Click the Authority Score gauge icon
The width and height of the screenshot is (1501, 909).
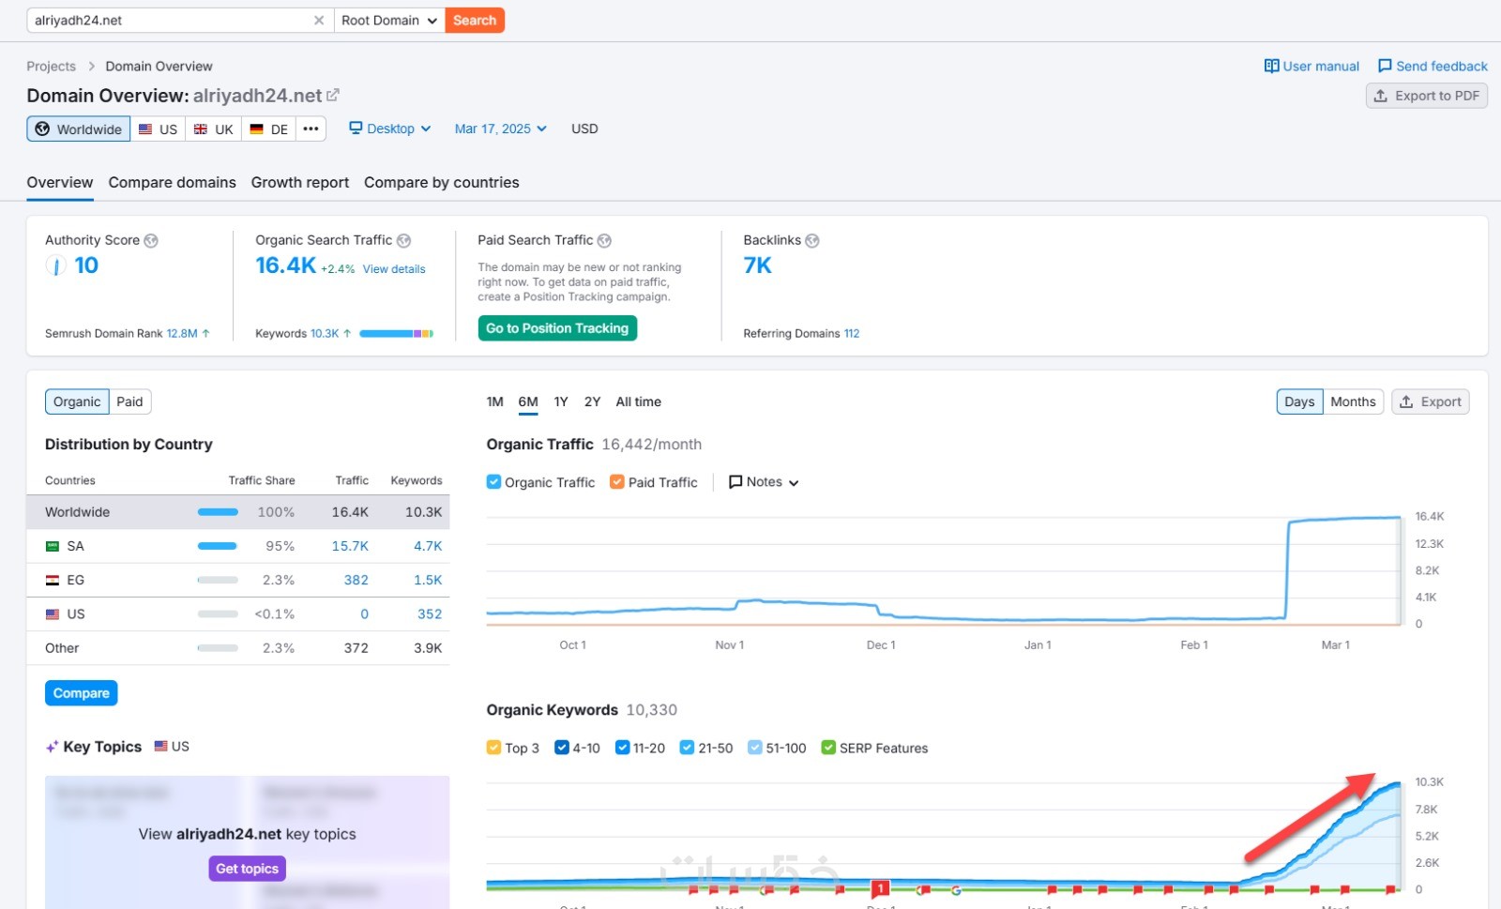[x=56, y=265]
